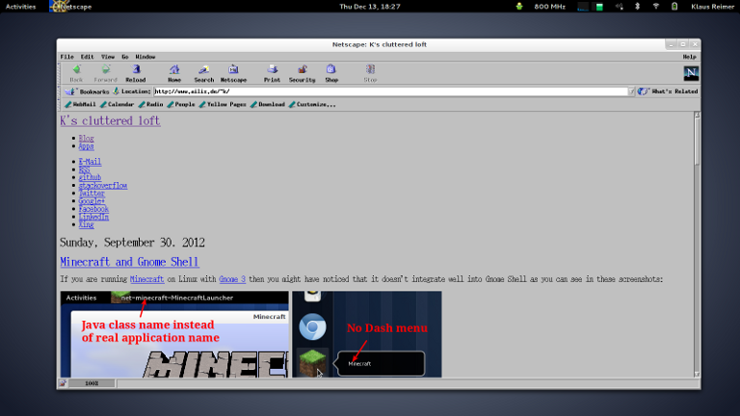
Task: Open the Minecraft and Gnome Shell article link
Action: [129, 262]
